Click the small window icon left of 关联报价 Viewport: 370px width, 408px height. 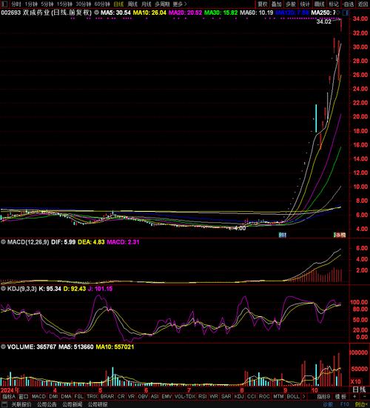pos(4,404)
